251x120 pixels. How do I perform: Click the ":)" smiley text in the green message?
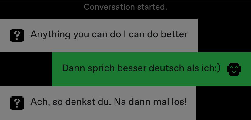218,68
